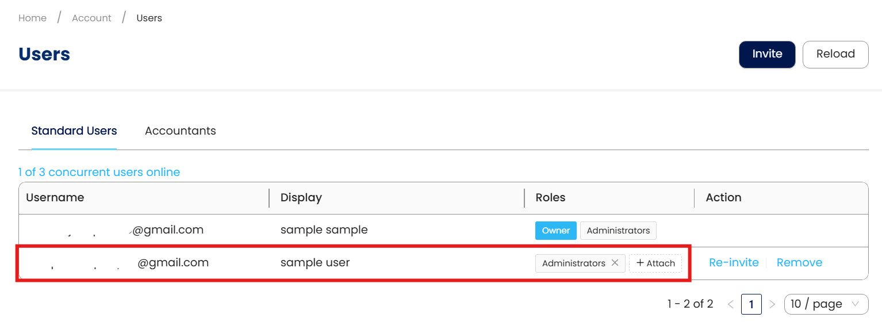Click Remove for sample user
882x333 pixels.
tap(799, 263)
